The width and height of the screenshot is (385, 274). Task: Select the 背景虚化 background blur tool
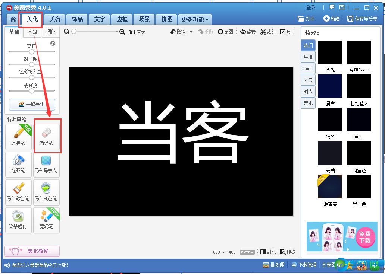[18, 220]
